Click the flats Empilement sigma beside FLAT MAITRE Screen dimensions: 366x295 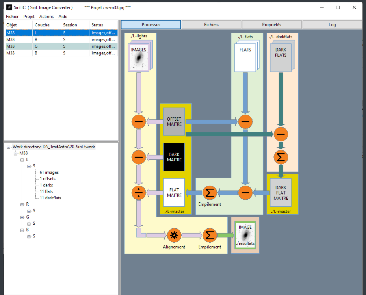pos(210,193)
